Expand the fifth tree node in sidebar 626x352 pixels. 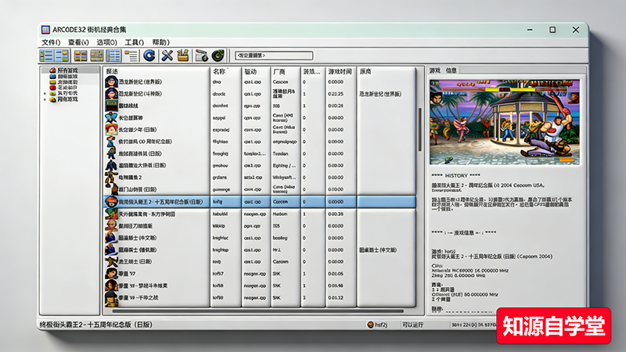[x=45, y=93]
